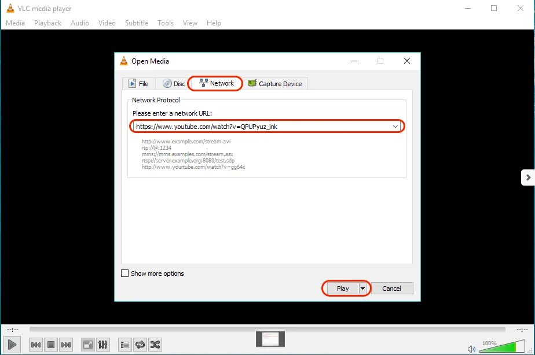Open the Subtitle menu
The width and height of the screenshot is (535, 355).
[x=137, y=23]
